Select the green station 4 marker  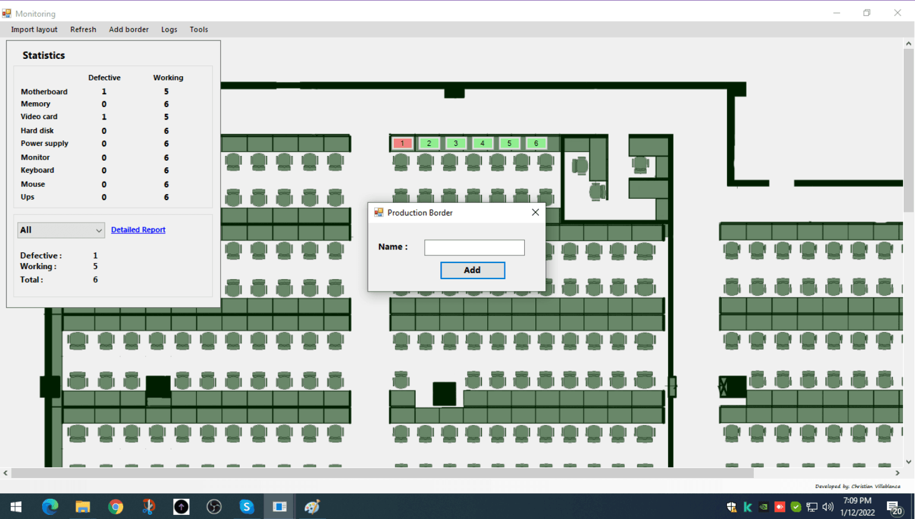482,143
